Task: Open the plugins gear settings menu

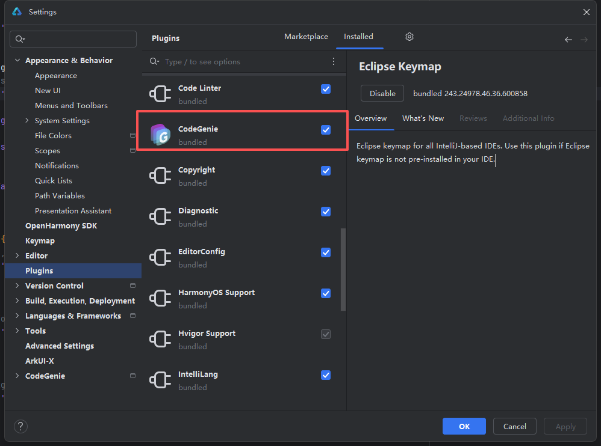Action: tap(409, 37)
